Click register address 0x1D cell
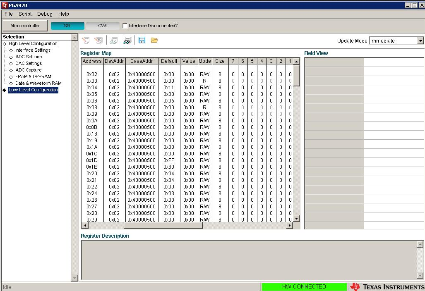 pos(92,160)
